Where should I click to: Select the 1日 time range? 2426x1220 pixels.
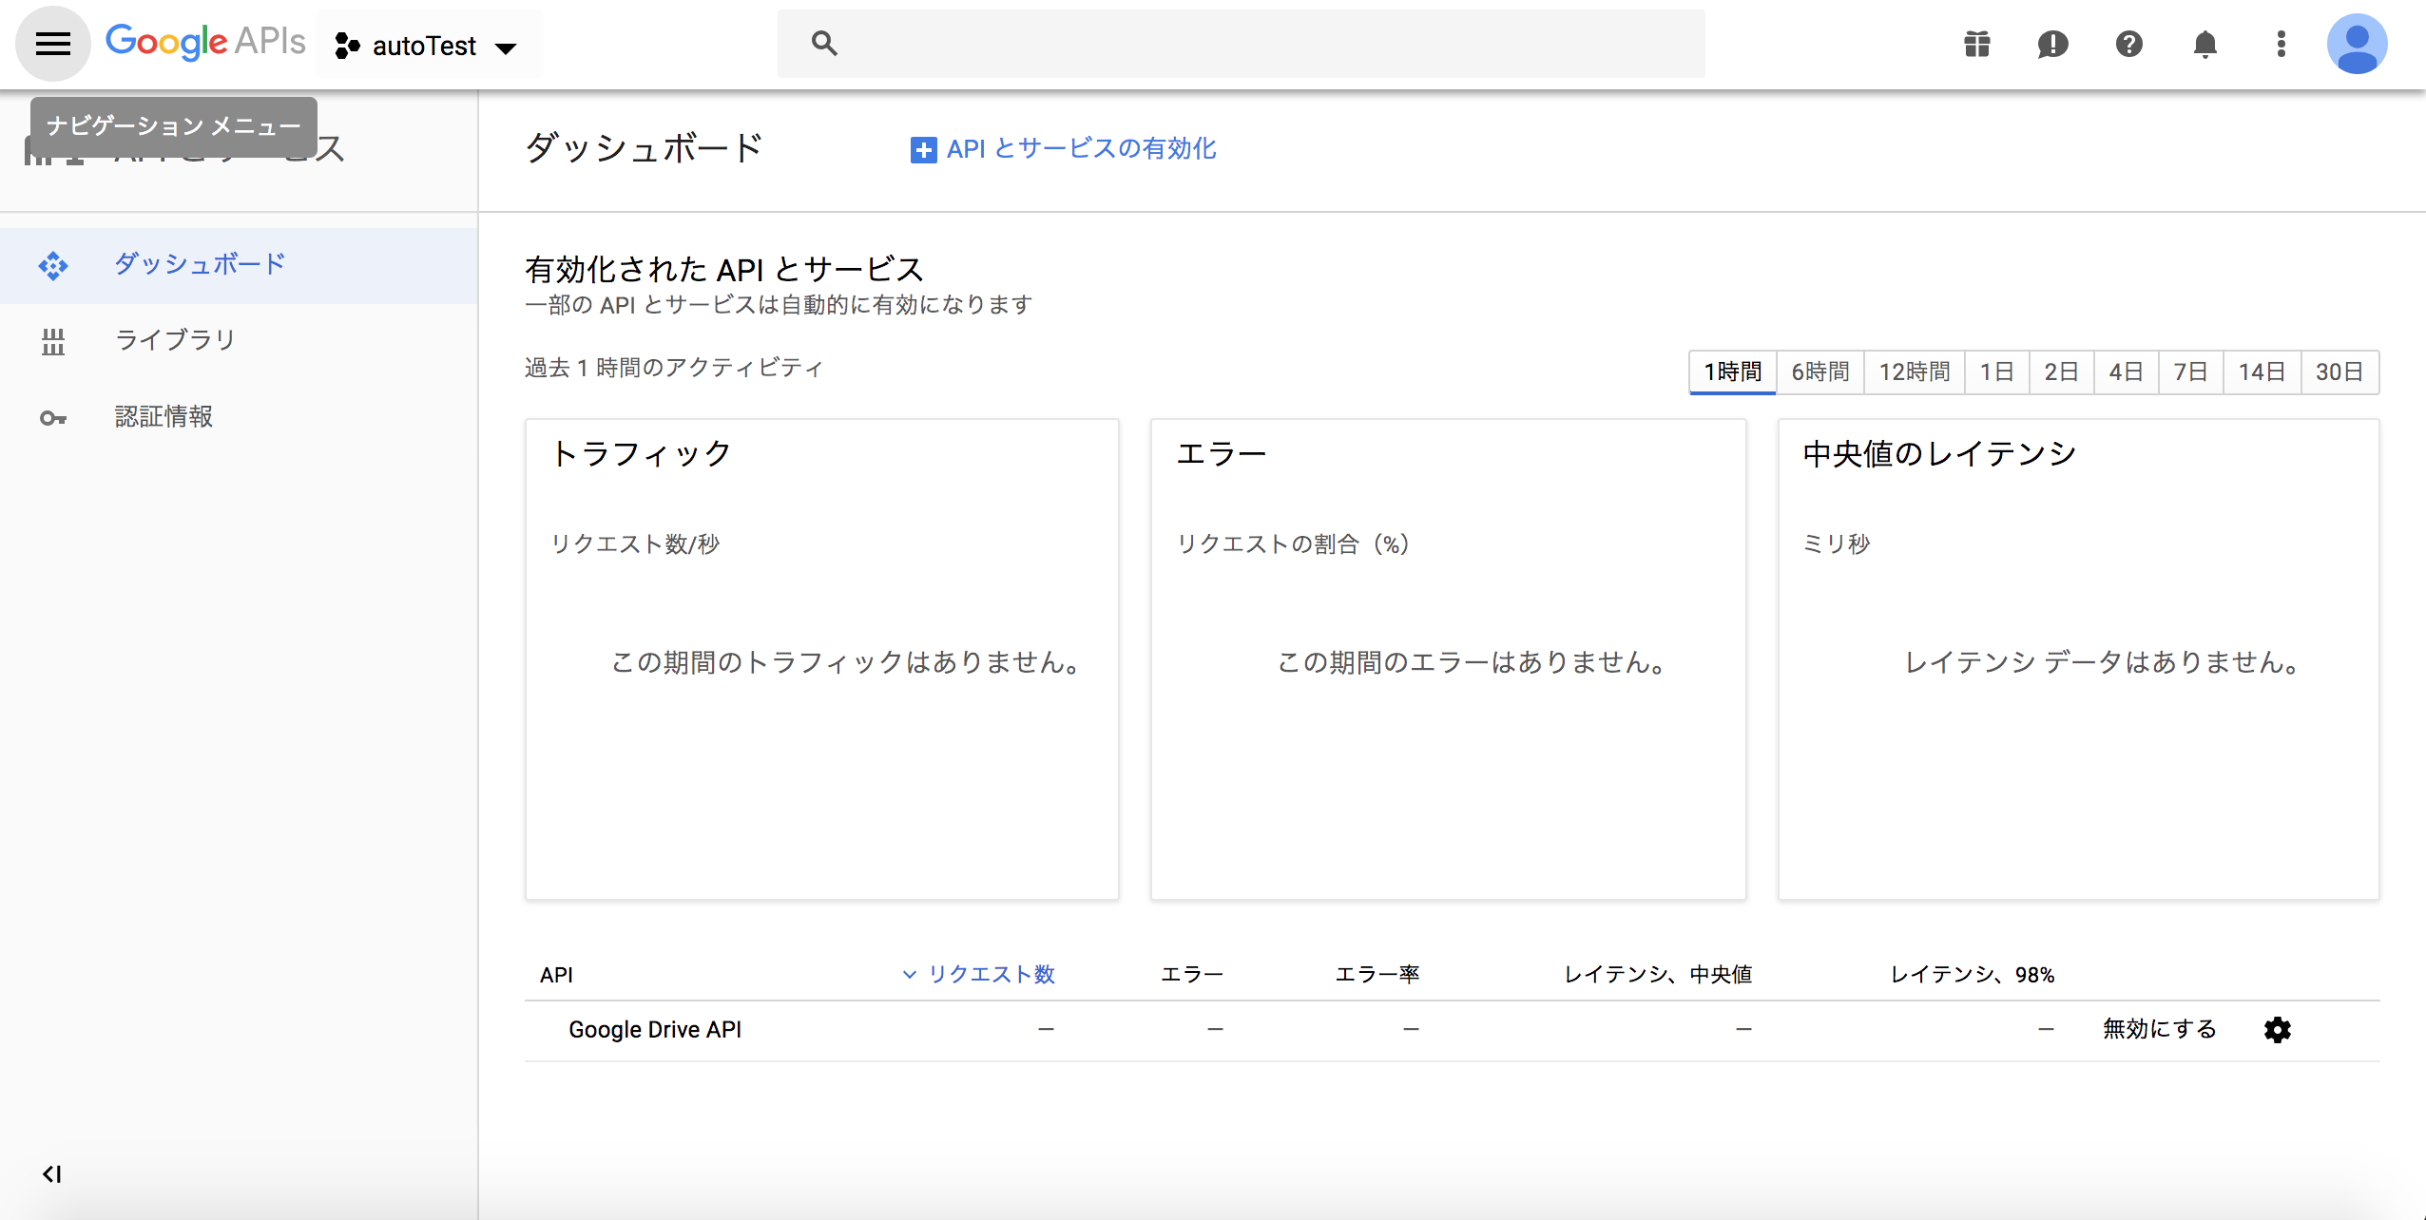point(1996,372)
